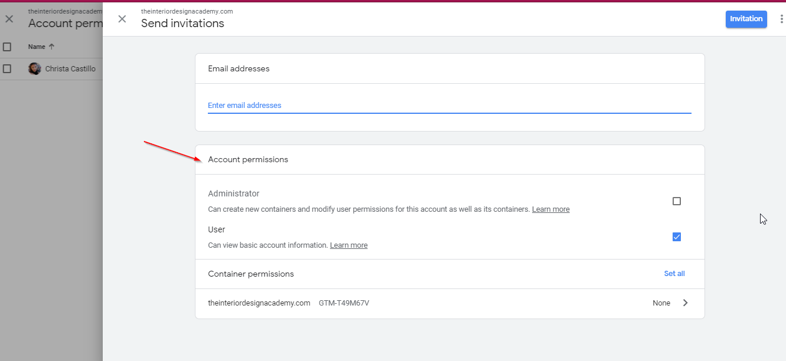Open the None permission selector for the container

point(661,303)
